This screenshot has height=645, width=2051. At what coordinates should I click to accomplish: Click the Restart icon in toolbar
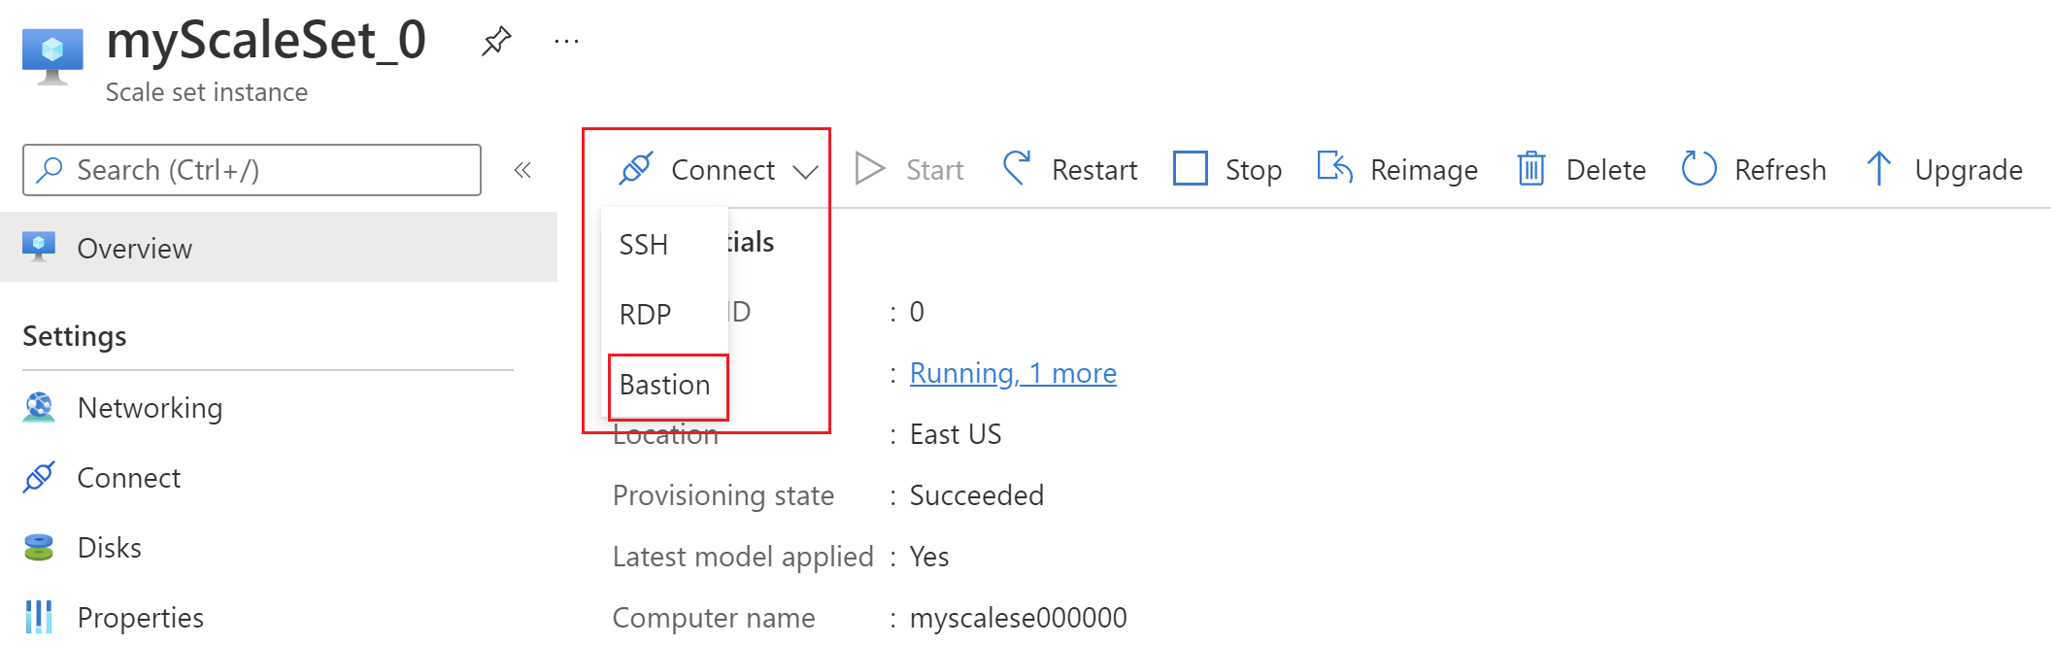pyautogui.click(x=1017, y=169)
